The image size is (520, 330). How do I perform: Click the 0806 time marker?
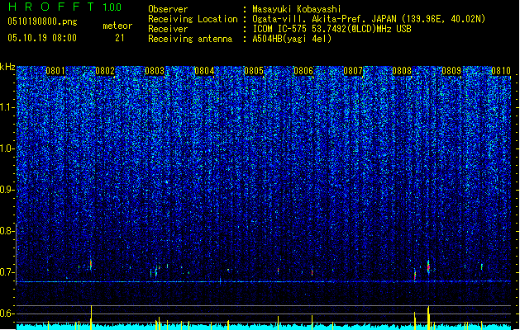(x=303, y=71)
